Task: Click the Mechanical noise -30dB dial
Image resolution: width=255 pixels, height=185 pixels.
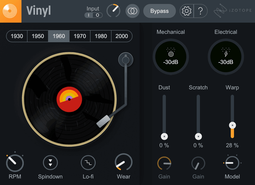Action: click(170, 57)
